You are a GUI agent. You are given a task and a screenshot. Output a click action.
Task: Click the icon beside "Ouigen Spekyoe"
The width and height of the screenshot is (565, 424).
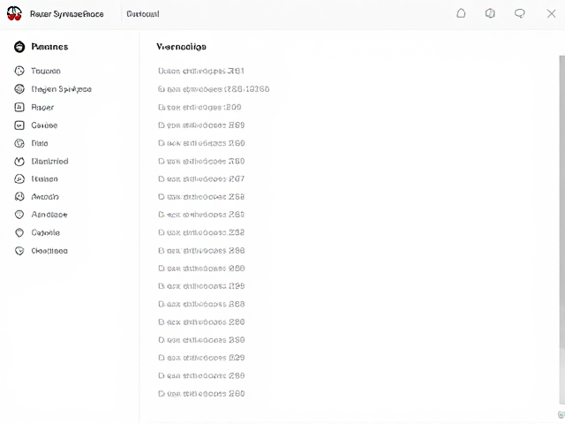[x=19, y=88]
